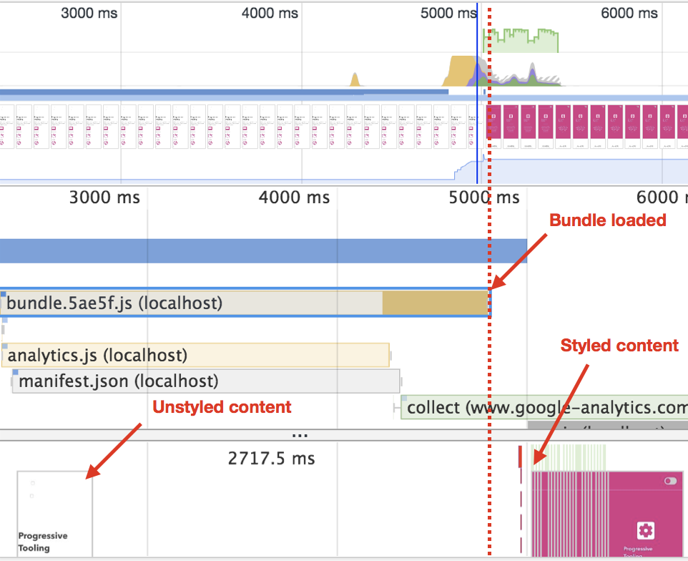Select the green FPS chart in overview
This screenshot has width=688, height=561.
click(528, 42)
